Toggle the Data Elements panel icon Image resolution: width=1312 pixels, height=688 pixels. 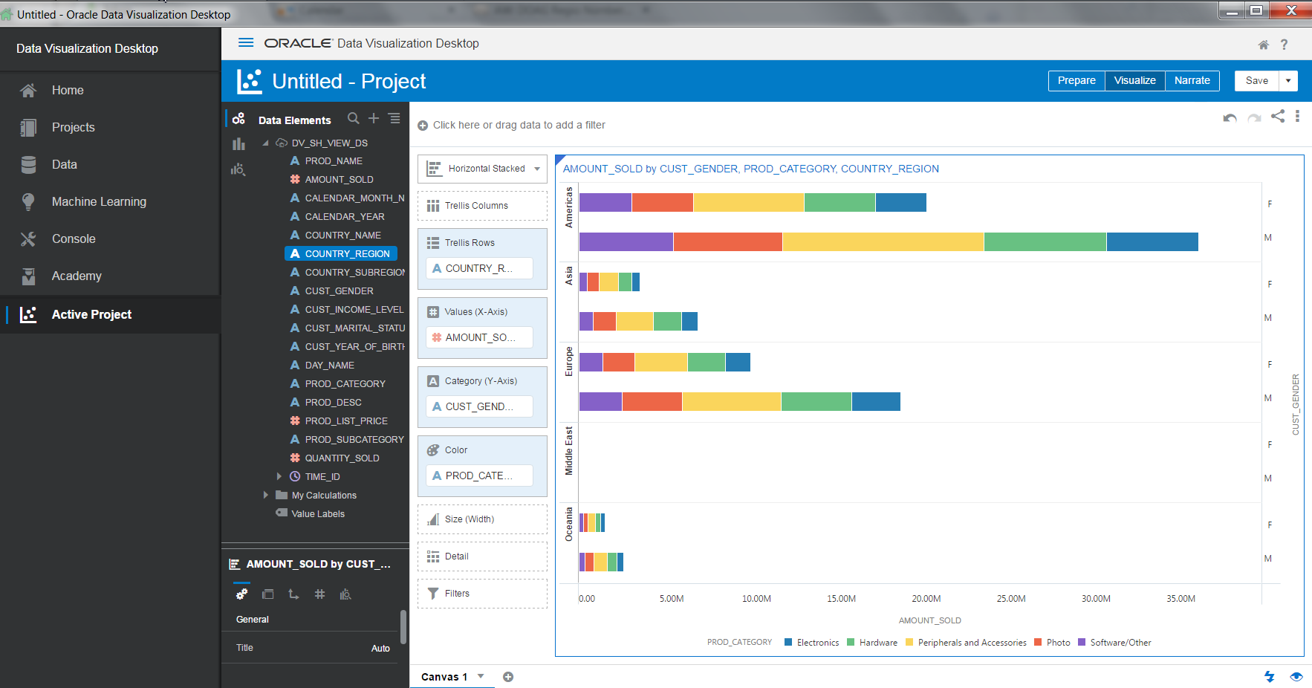point(238,119)
